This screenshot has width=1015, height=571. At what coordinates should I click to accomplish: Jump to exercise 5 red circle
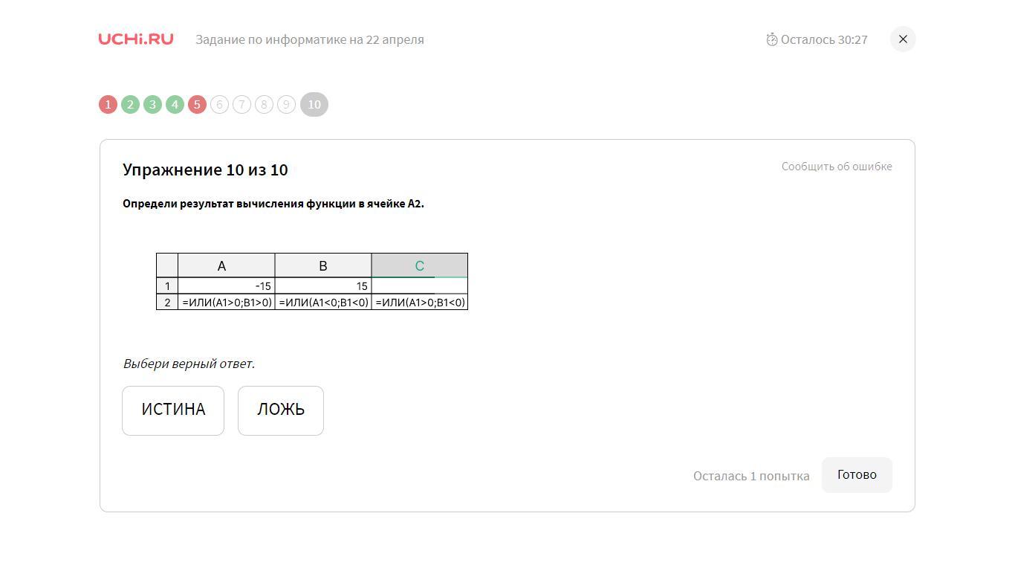pyautogui.click(x=197, y=105)
